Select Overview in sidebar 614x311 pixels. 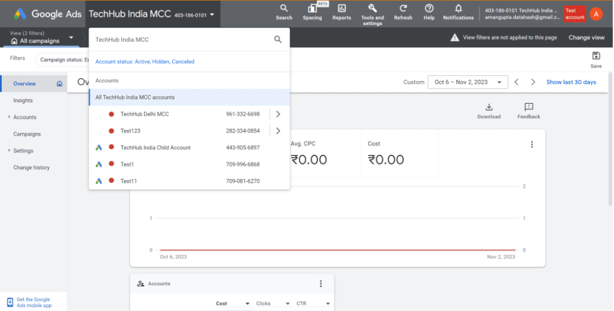[34, 84]
